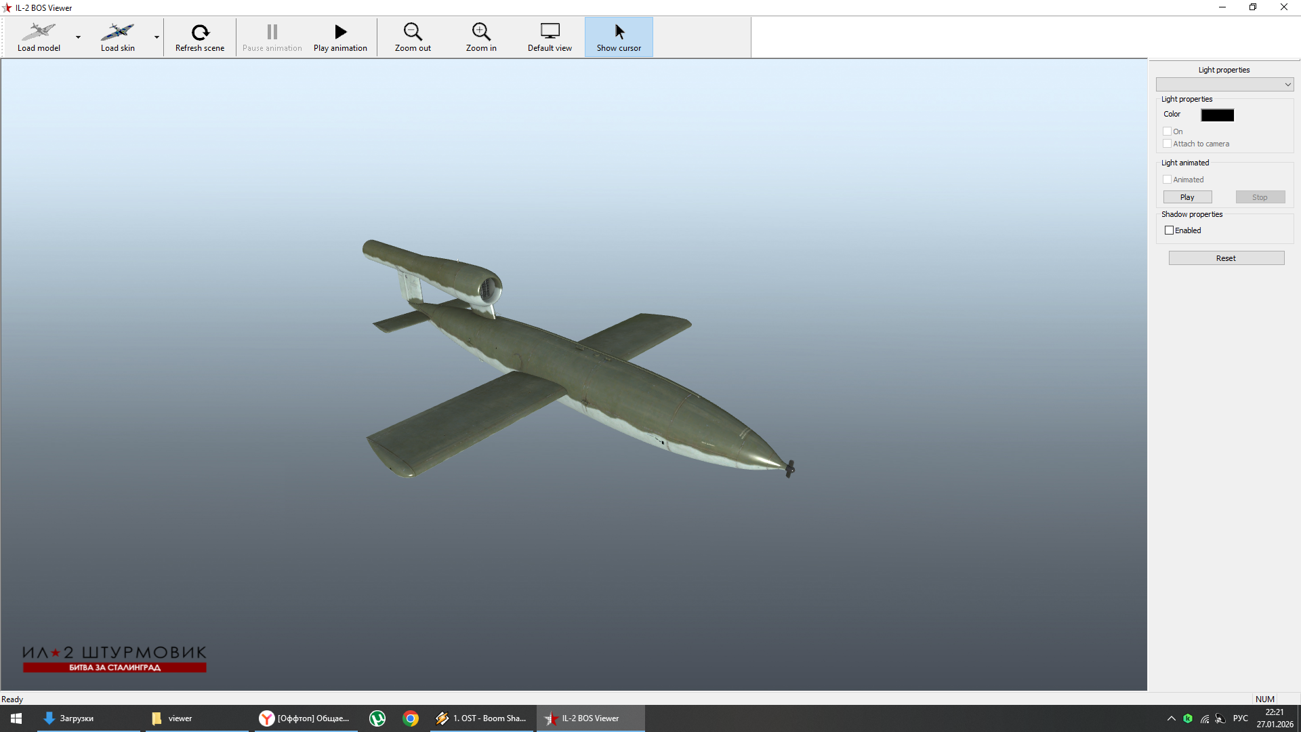
Task: Expand the Load model dropdown arrow
Action: click(79, 37)
